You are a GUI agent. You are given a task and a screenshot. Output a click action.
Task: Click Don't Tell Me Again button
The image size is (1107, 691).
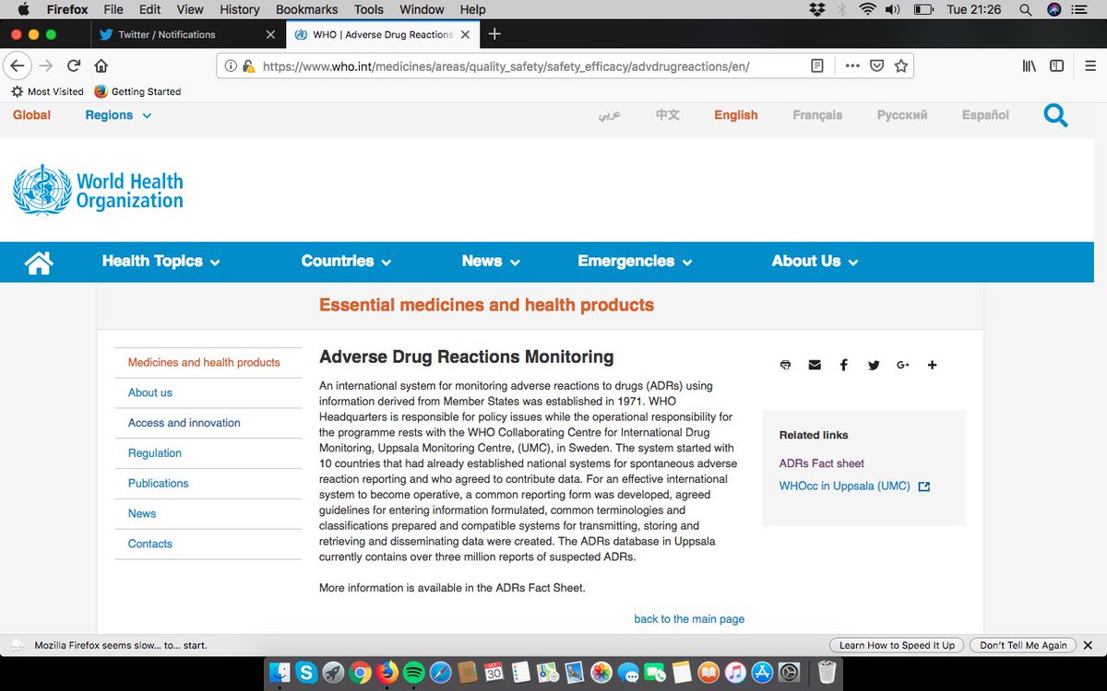click(x=1023, y=645)
